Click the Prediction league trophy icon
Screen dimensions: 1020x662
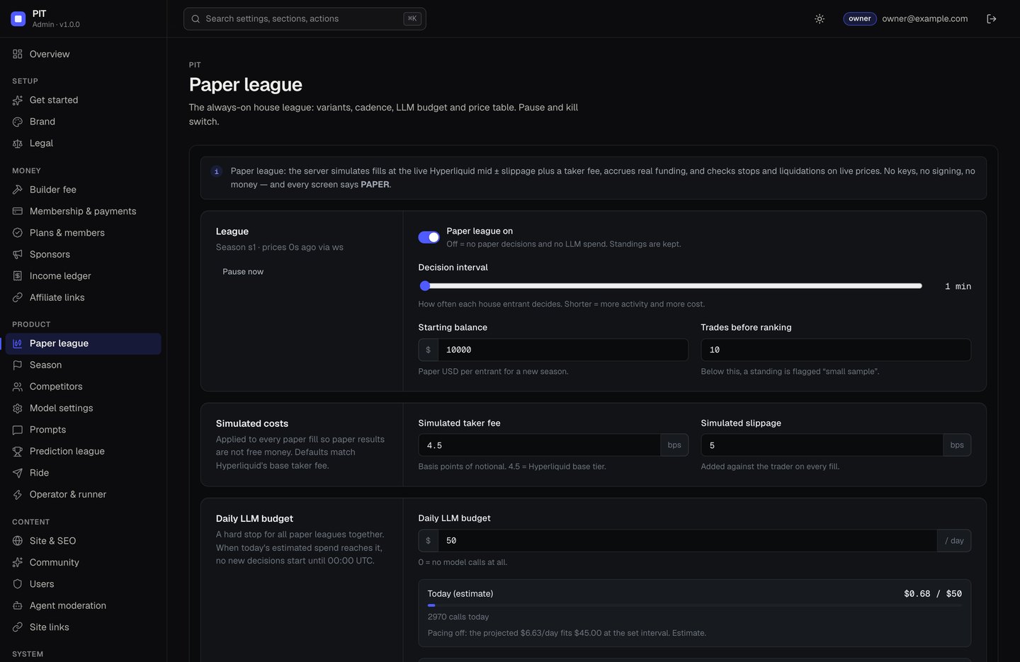click(18, 452)
